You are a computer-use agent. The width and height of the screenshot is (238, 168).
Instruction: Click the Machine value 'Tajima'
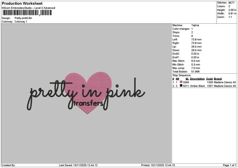(x=195, y=25)
